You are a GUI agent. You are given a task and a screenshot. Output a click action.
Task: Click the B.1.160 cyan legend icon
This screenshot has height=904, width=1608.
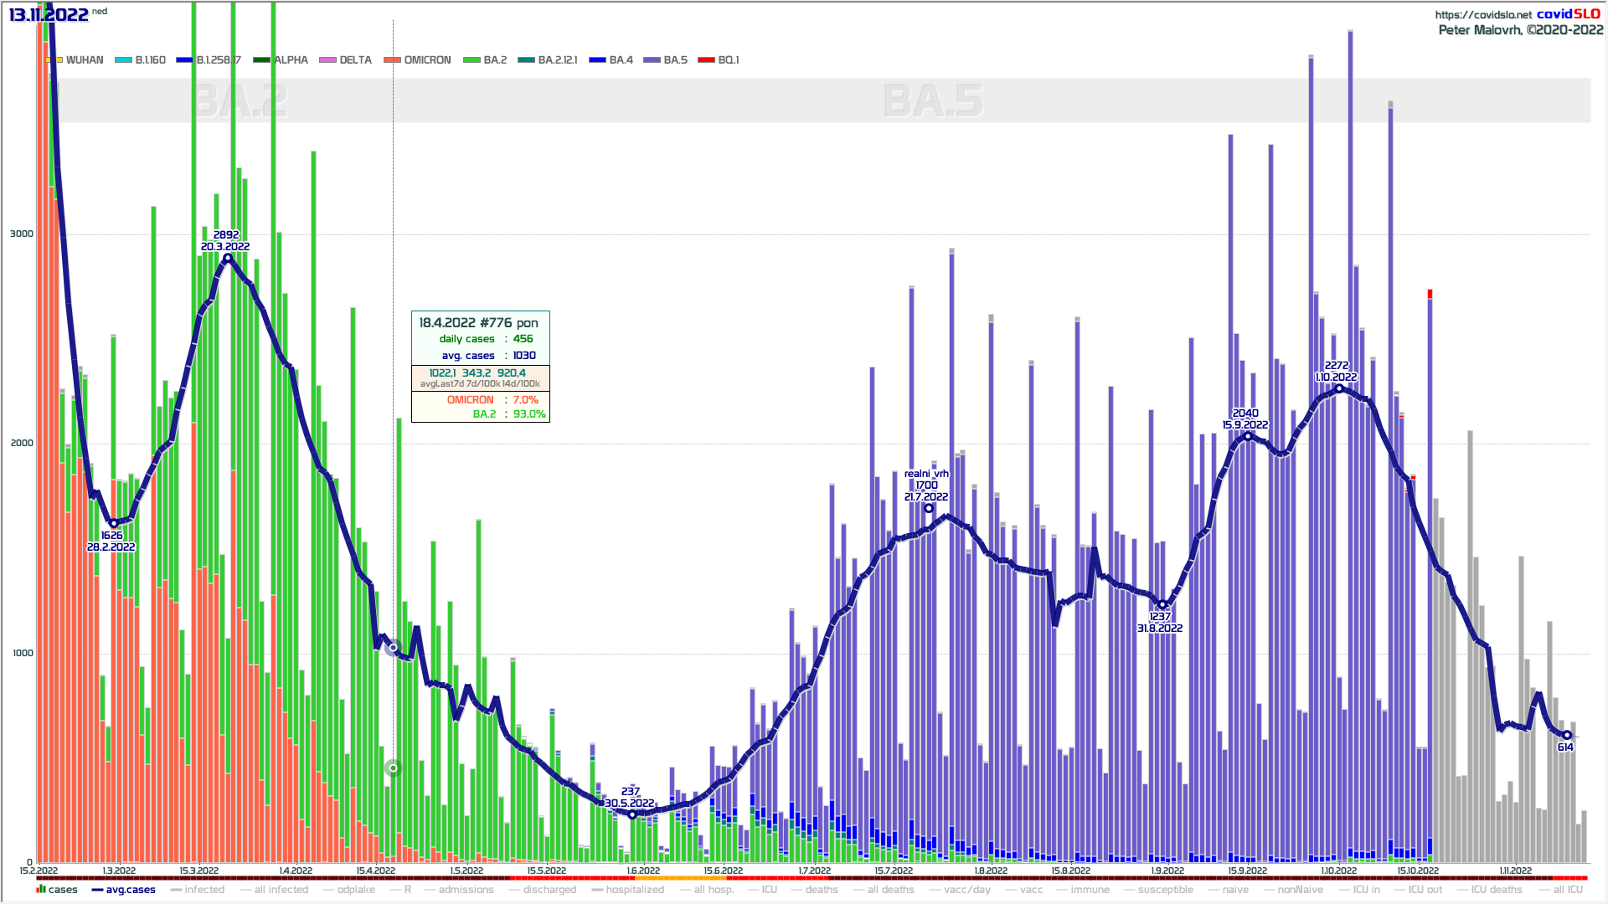tap(123, 60)
